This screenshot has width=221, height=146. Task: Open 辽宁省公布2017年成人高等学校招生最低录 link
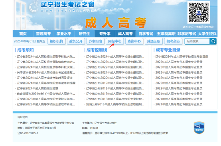[x=115, y=94]
